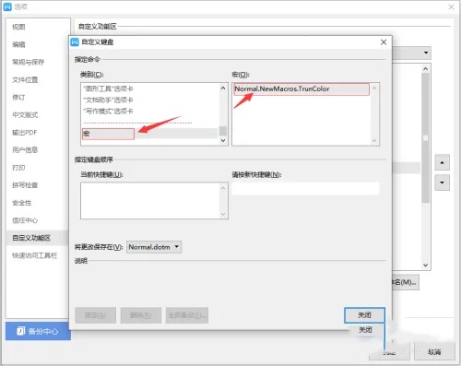
Task: Open the 视图 options page
Action: point(18,27)
